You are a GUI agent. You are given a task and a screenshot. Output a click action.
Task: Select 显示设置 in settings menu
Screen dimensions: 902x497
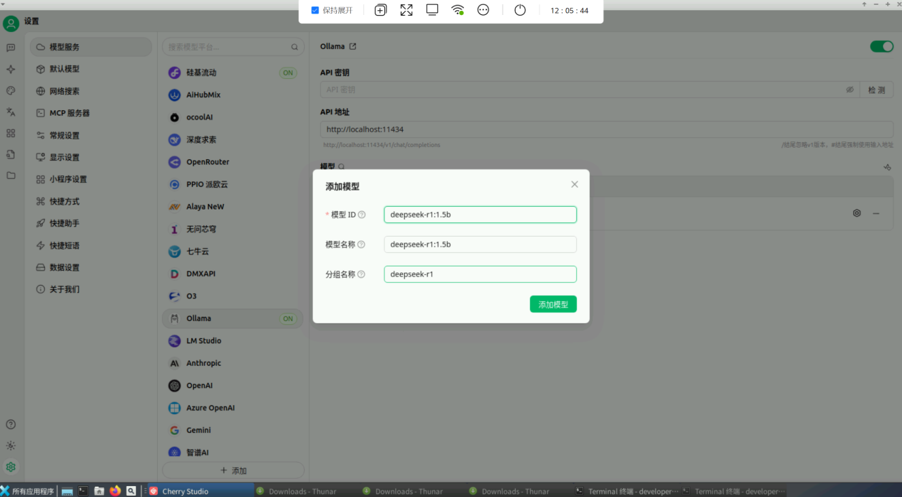[91, 157]
